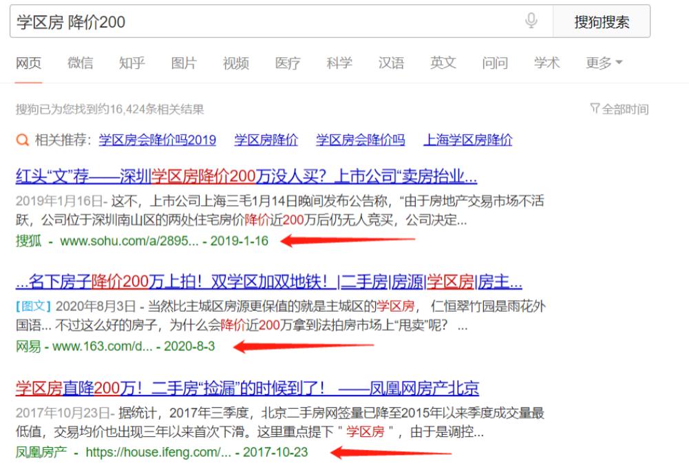This screenshot has width=689, height=470.
Task: Switch to the 图片 tab
Action: (184, 63)
